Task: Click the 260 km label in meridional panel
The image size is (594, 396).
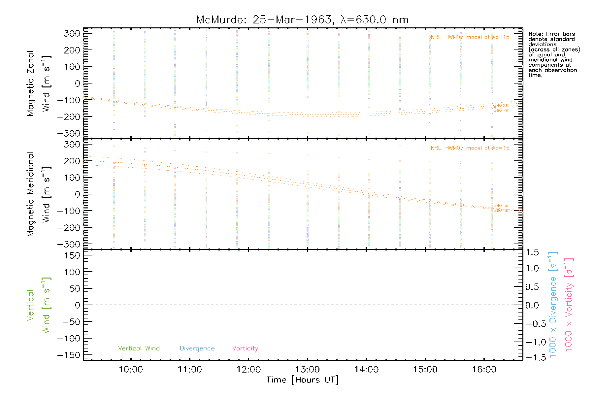Action: pos(502,210)
